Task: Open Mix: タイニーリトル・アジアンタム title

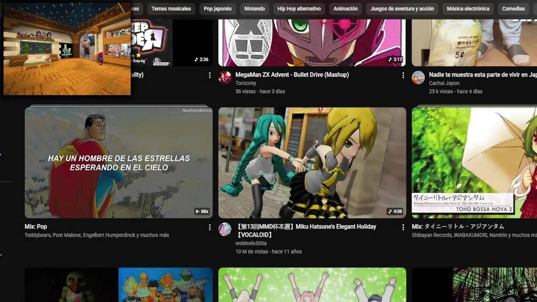Action: (x=458, y=226)
